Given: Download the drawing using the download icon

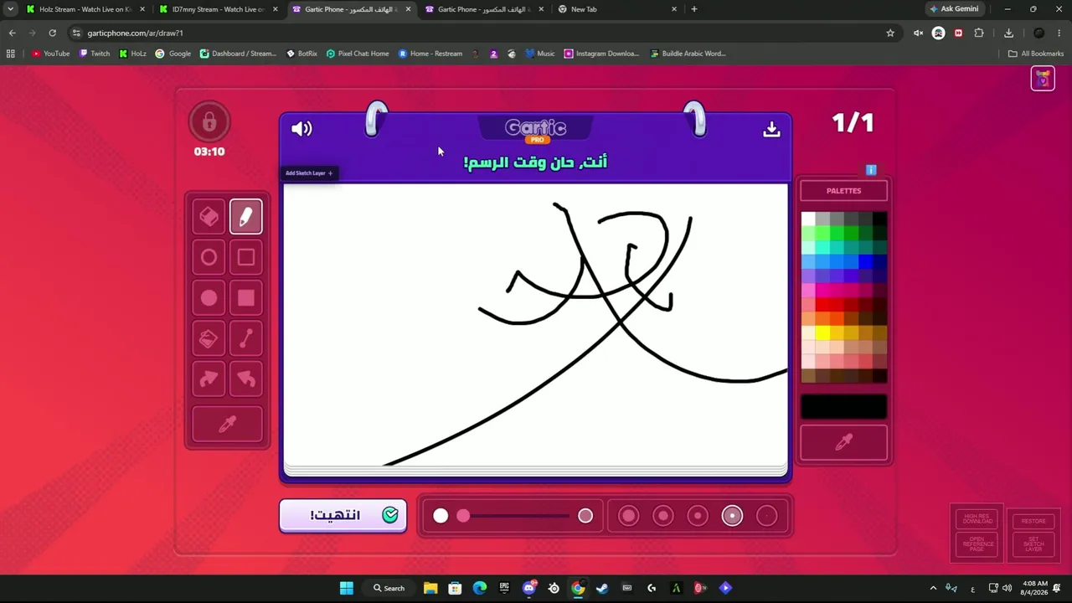Looking at the screenshot, I should pyautogui.click(x=771, y=129).
